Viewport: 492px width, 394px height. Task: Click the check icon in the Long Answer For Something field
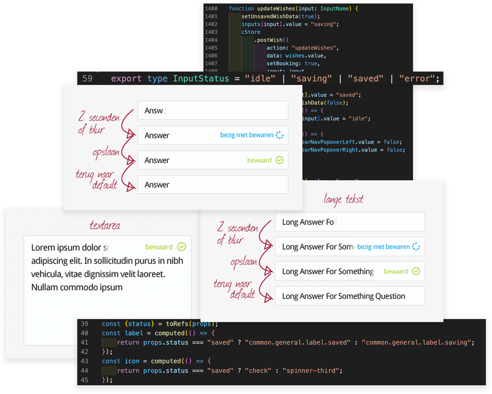point(416,271)
